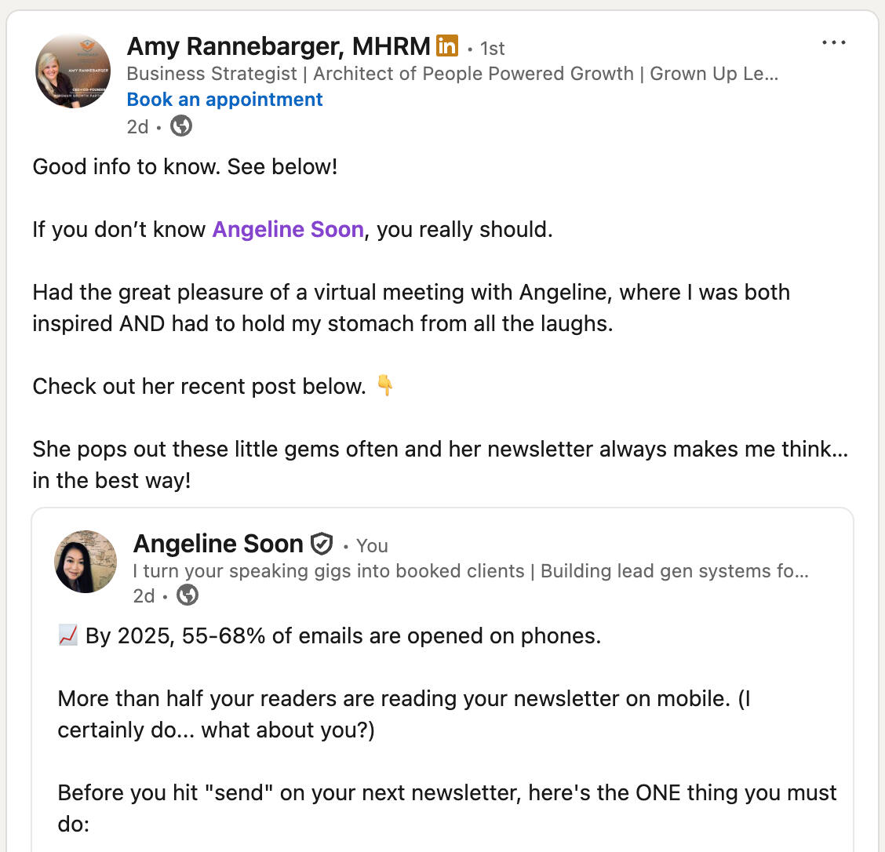Click Amy's headline starting "Business Strategist"
This screenshot has width=885, height=852.
452,74
